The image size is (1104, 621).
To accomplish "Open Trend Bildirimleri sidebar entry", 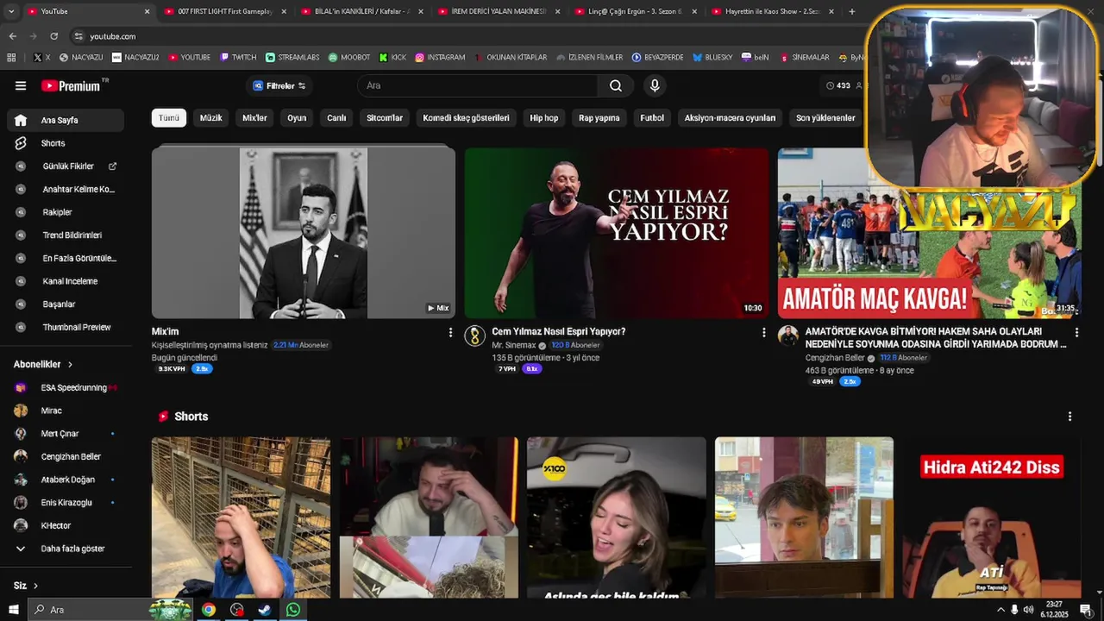I will [66, 235].
